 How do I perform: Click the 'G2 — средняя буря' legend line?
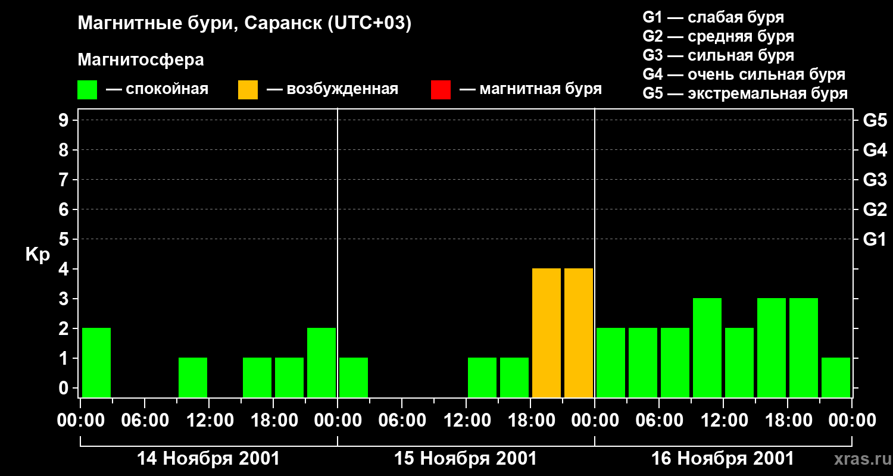tap(718, 36)
